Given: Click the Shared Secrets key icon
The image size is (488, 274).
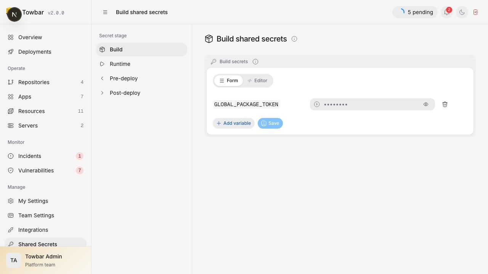Looking at the screenshot, I should [x=11, y=244].
